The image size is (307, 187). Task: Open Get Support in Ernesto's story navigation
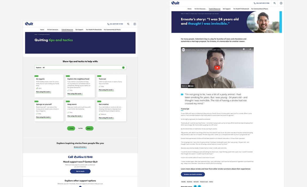pos(227,9)
